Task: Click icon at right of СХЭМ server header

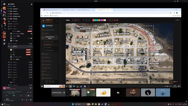Action: click(x=32, y=4)
